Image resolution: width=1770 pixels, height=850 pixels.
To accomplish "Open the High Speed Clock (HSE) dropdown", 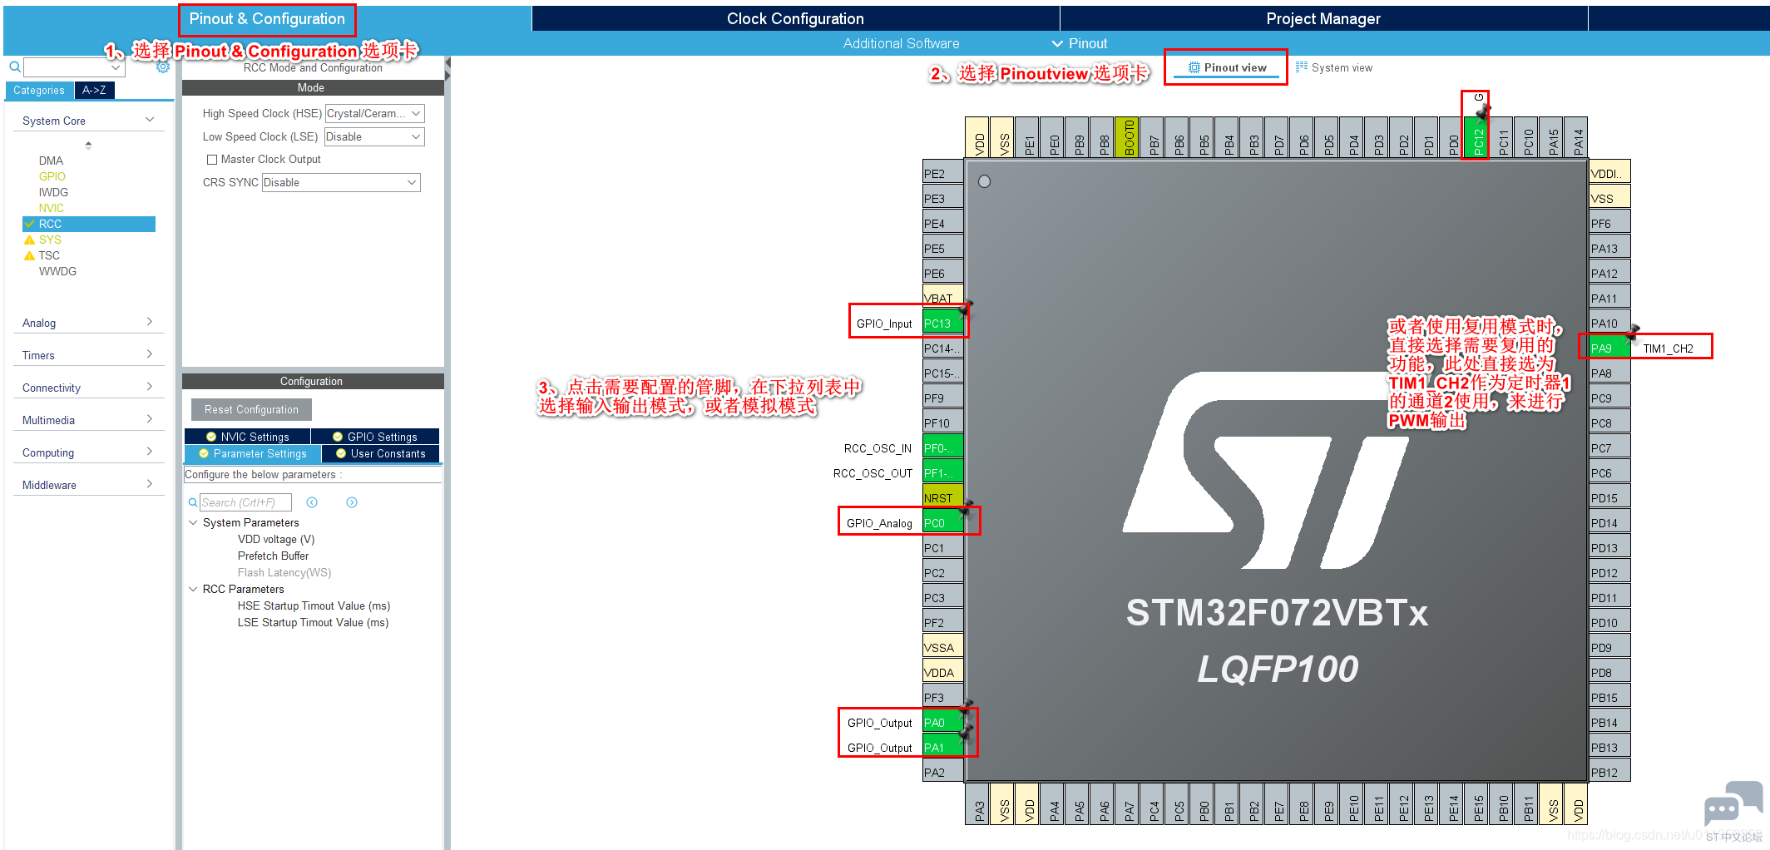I will tap(374, 113).
